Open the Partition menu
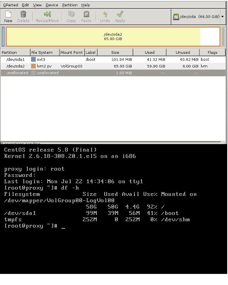This screenshot has height=285, width=228. [x=70, y=5]
